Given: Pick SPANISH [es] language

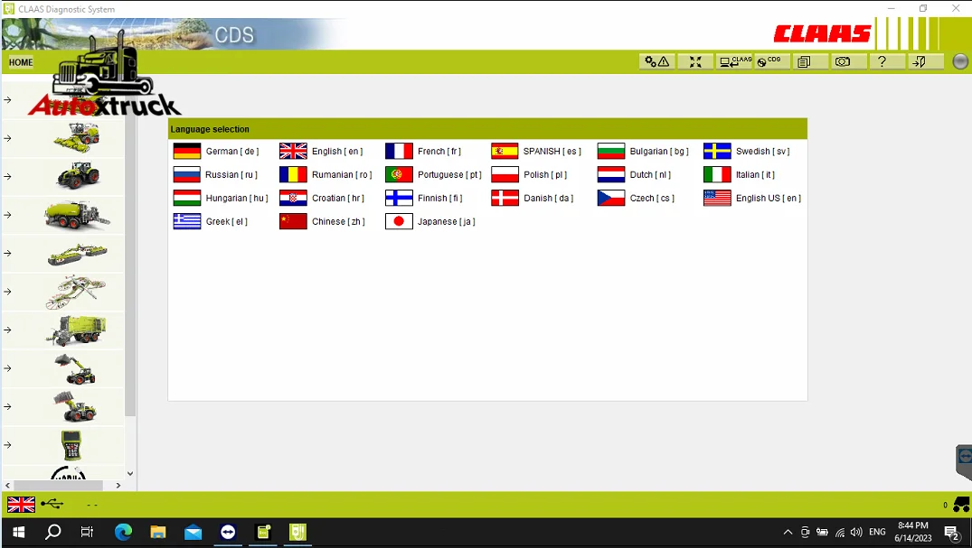Looking at the screenshot, I should pos(536,151).
